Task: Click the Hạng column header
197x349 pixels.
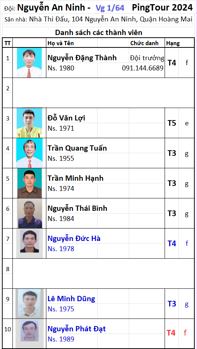Action: pos(173,43)
